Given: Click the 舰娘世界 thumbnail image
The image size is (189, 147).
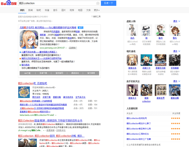Looking at the screenshot, I should coord(160,90).
